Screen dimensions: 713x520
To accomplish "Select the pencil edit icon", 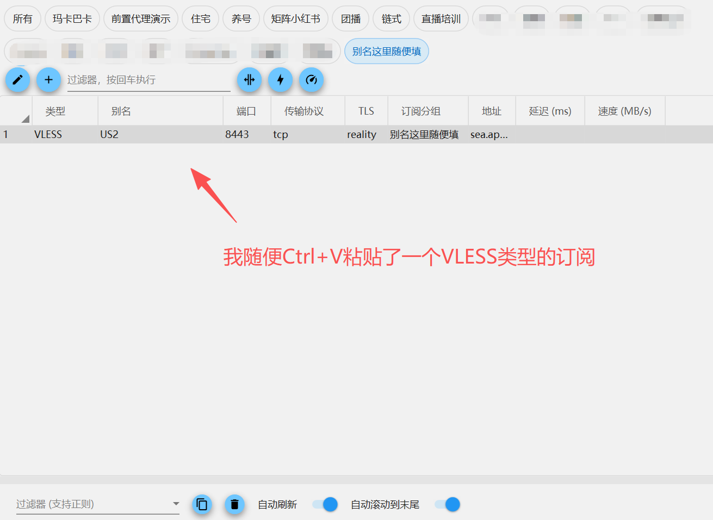I will [x=17, y=79].
